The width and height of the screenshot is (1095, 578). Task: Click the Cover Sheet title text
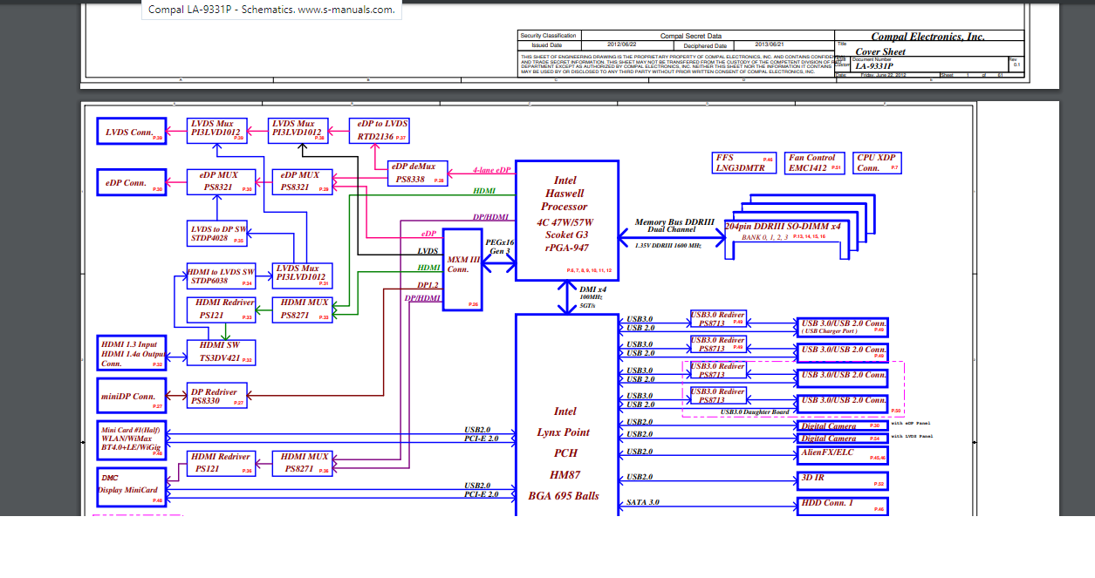[x=880, y=51]
